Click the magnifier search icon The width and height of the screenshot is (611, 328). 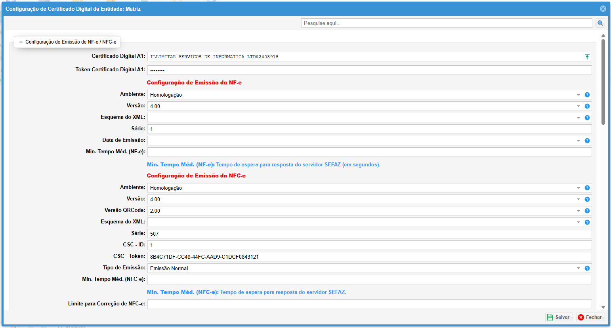tap(600, 23)
